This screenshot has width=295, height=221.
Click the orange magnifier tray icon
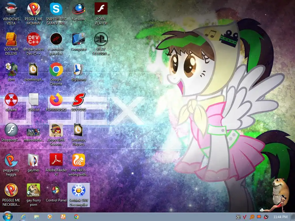pos(252,217)
